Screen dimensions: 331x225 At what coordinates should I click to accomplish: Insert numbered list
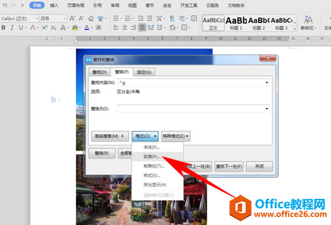tap(128, 19)
